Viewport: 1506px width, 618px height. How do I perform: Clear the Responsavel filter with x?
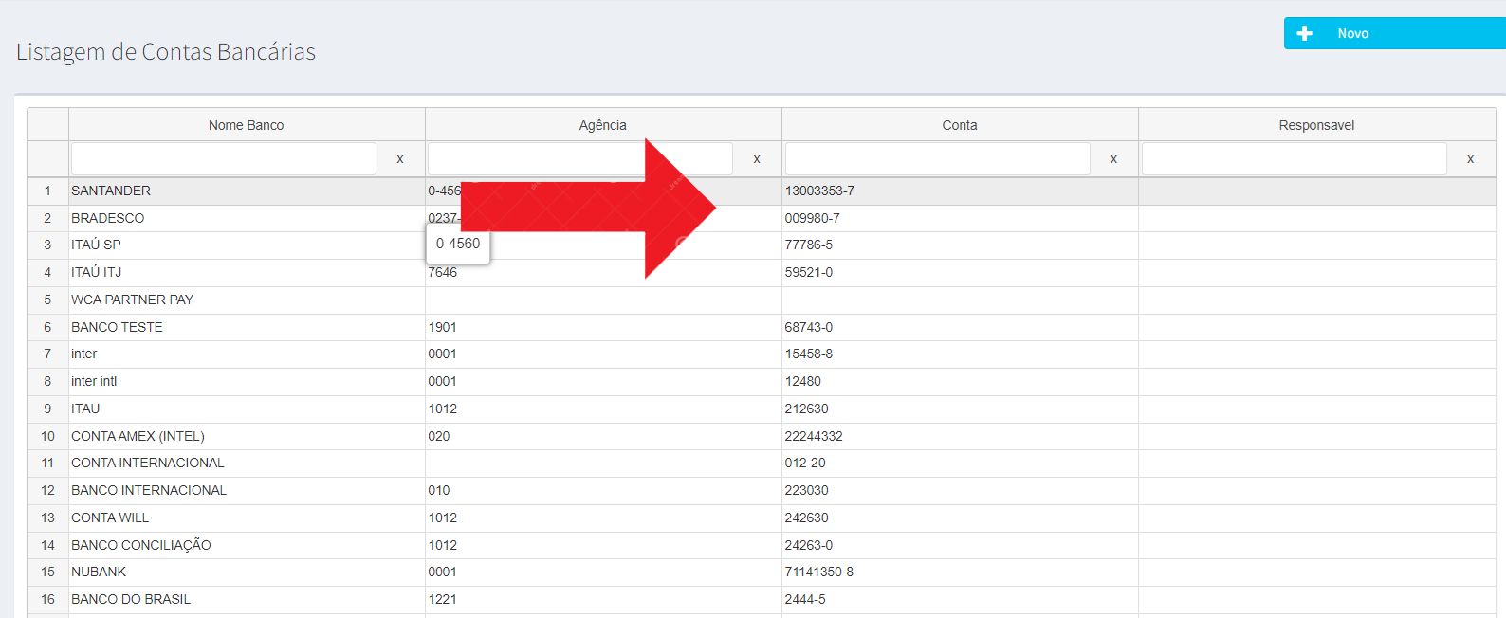[1470, 159]
